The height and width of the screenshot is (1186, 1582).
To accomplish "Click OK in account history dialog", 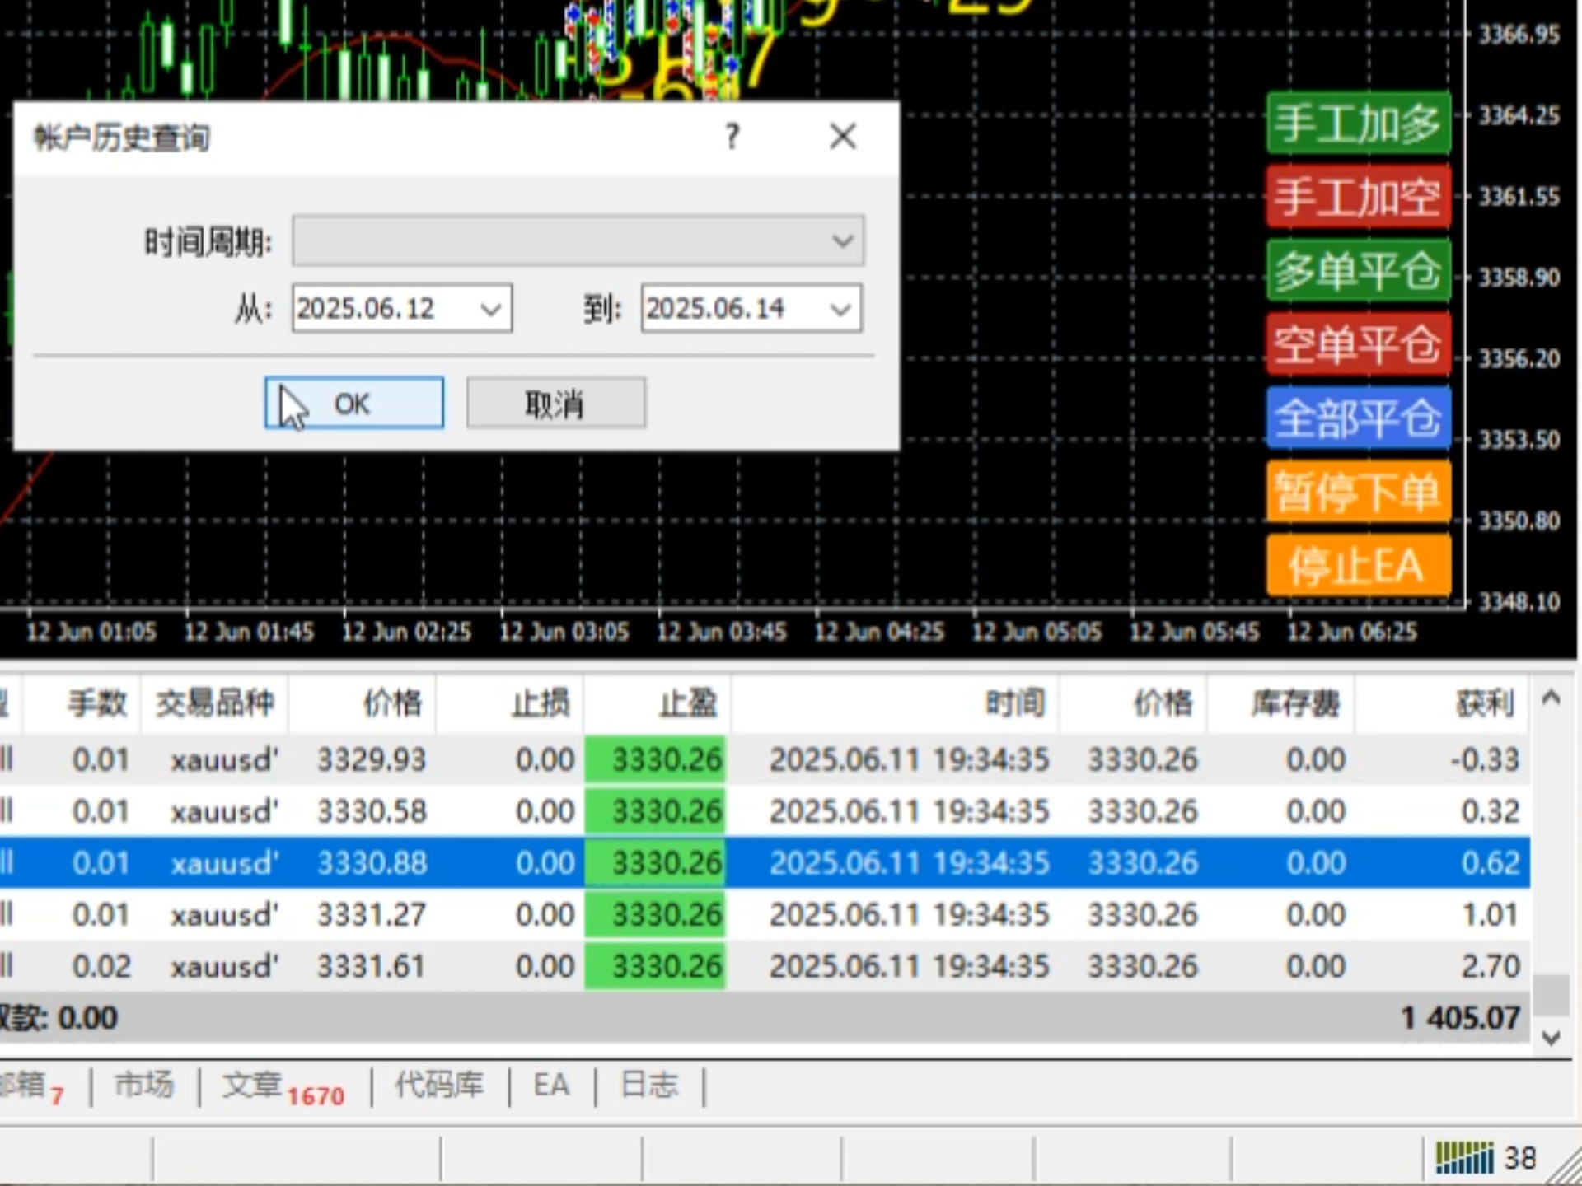I will (353, 403).
